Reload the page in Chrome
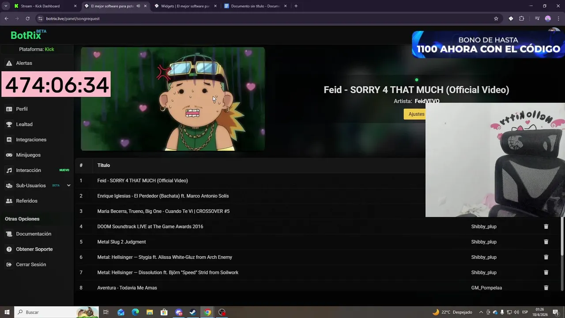This screenshot has width=565, height=318. click(27, 19)
